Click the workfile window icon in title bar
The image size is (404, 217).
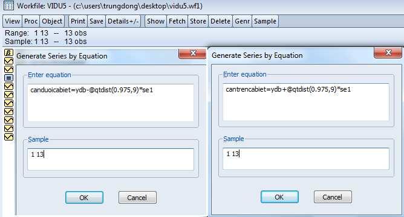coord(8,5)
